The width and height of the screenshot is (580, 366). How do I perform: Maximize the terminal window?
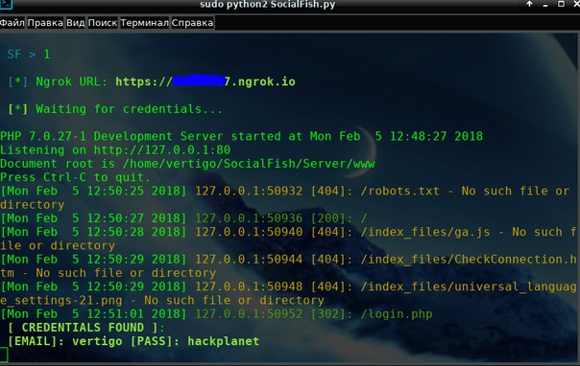561,4
